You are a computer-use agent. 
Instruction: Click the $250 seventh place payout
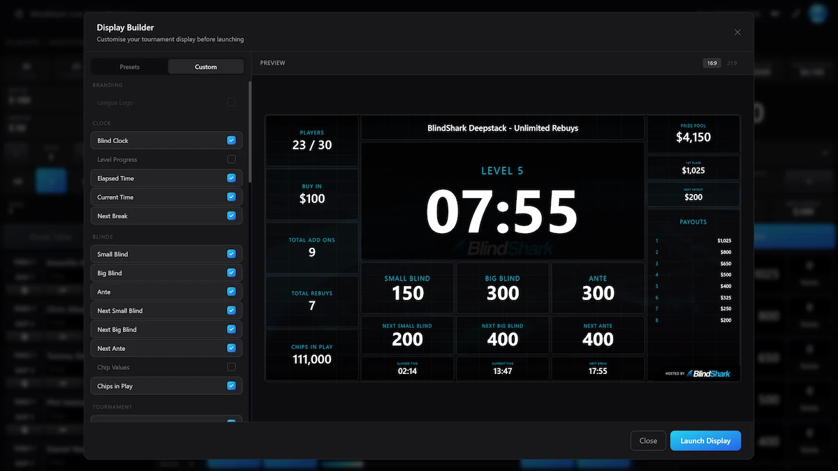click(726, 308)
